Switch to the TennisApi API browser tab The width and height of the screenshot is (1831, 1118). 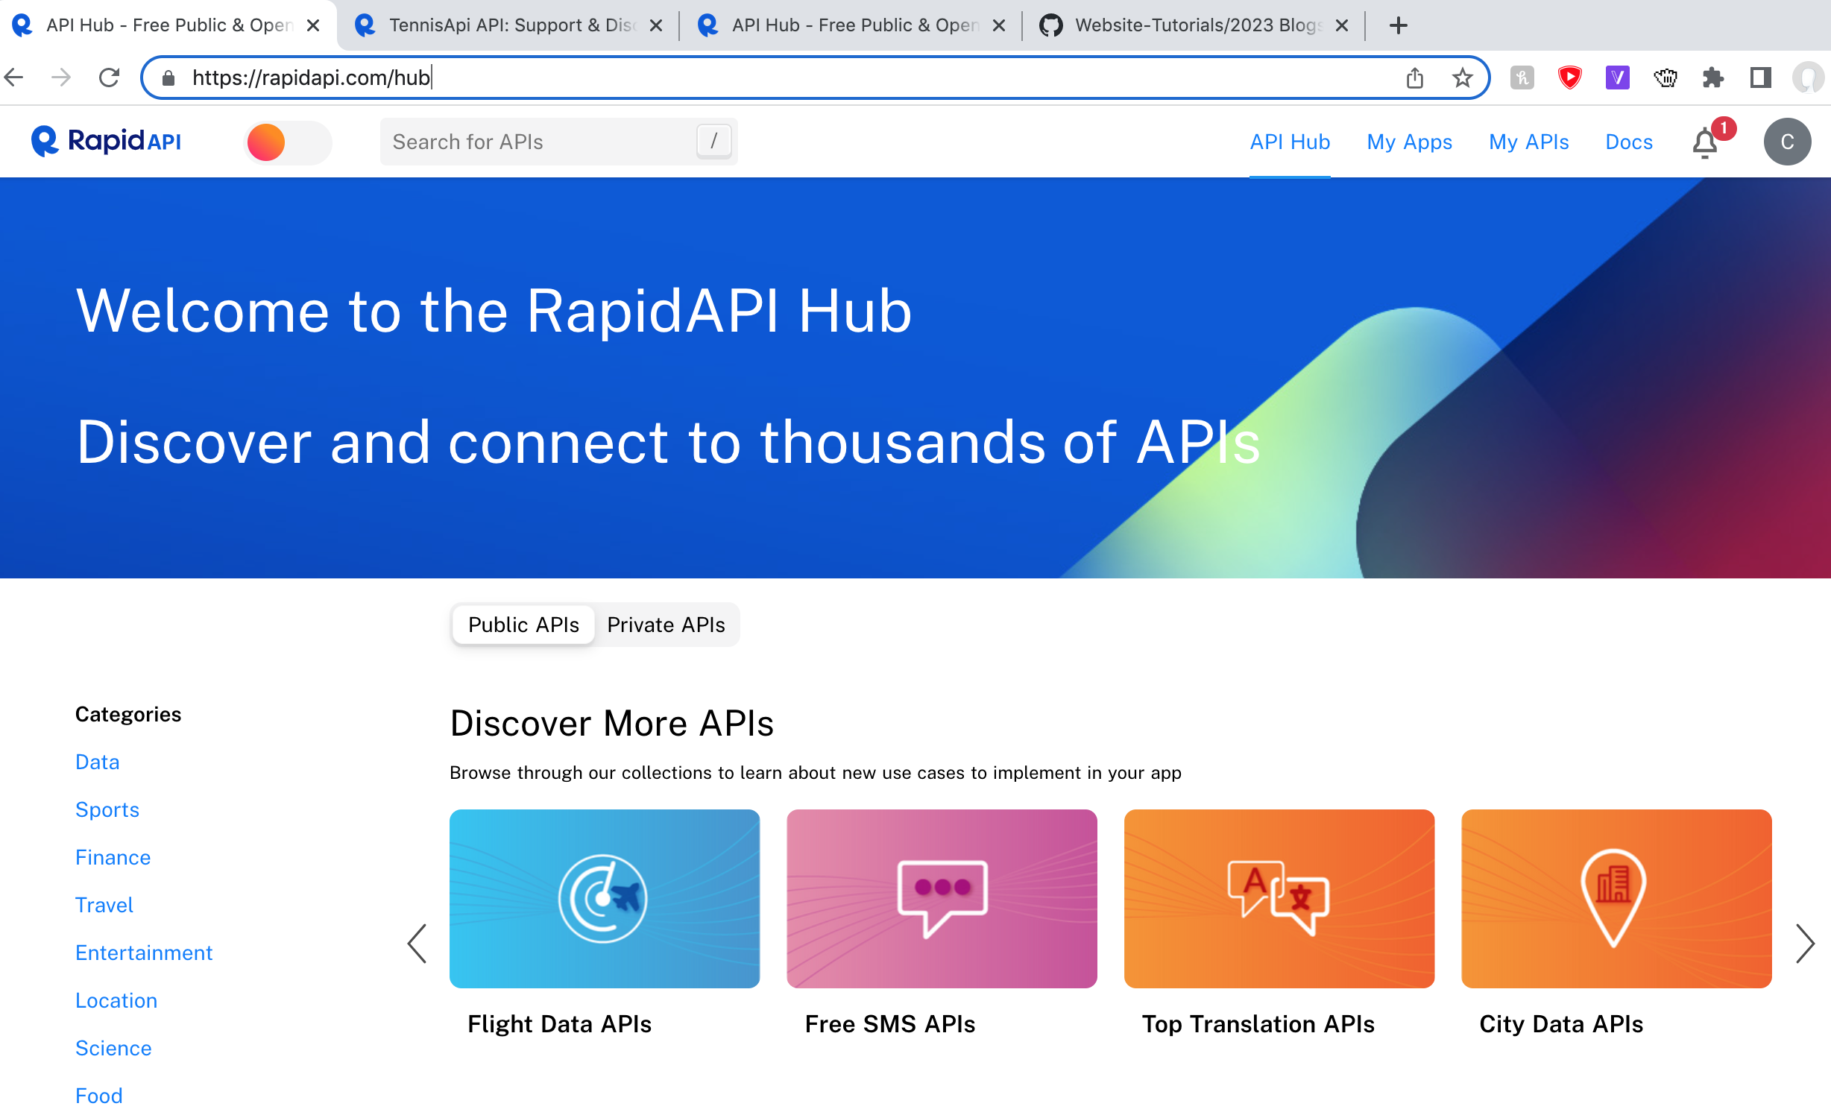[x=507, y=25]
